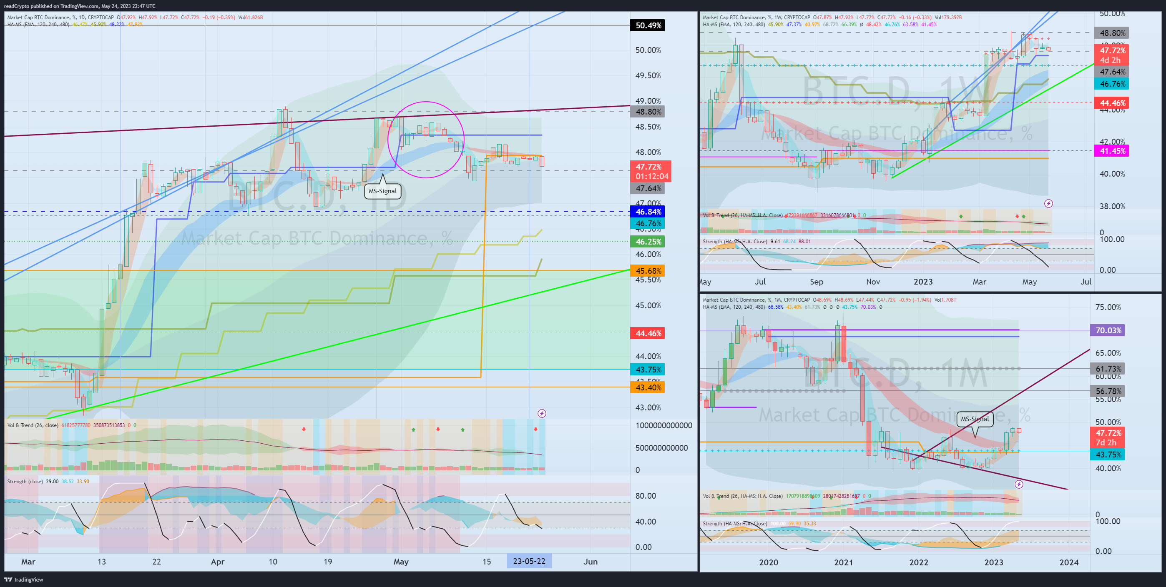Click the Jun label on the daily time axis
Screen dimensions: 1166x587
590,562
